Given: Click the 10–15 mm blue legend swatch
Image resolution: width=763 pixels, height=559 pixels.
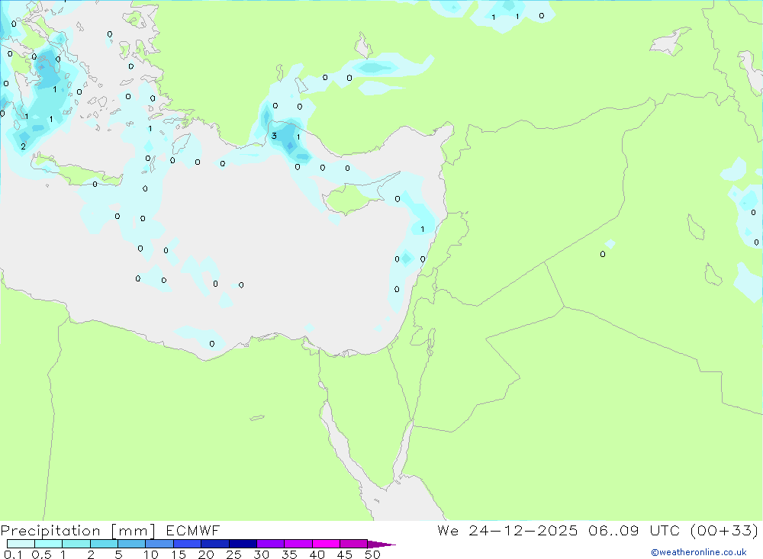Looking at the screenshot, I should coord(159,544).
